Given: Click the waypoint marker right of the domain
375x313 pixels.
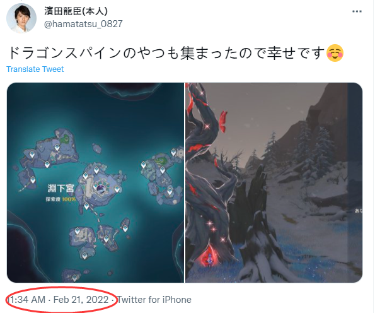Looking at the screenshot, I should point(117,189).
